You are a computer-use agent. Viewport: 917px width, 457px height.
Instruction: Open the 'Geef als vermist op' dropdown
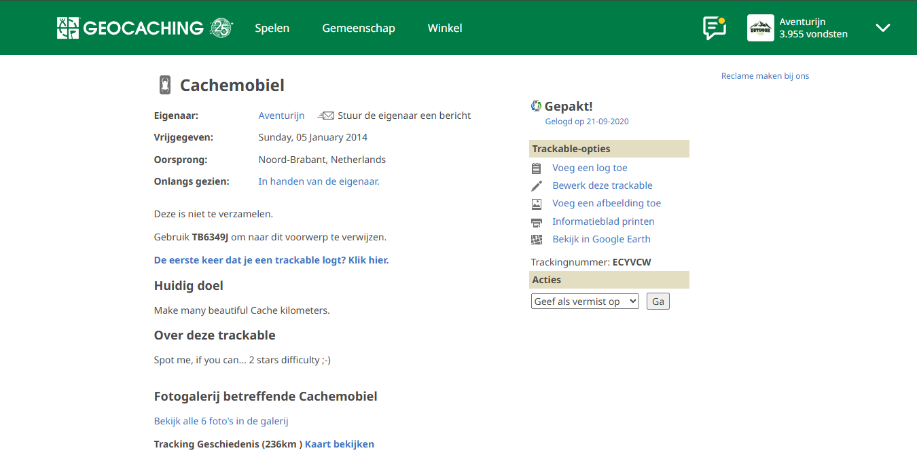coord(585,301)
